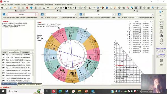Select event 08.12.2023 21:45:00 Вена, Австрия

[x=16, y=81]
